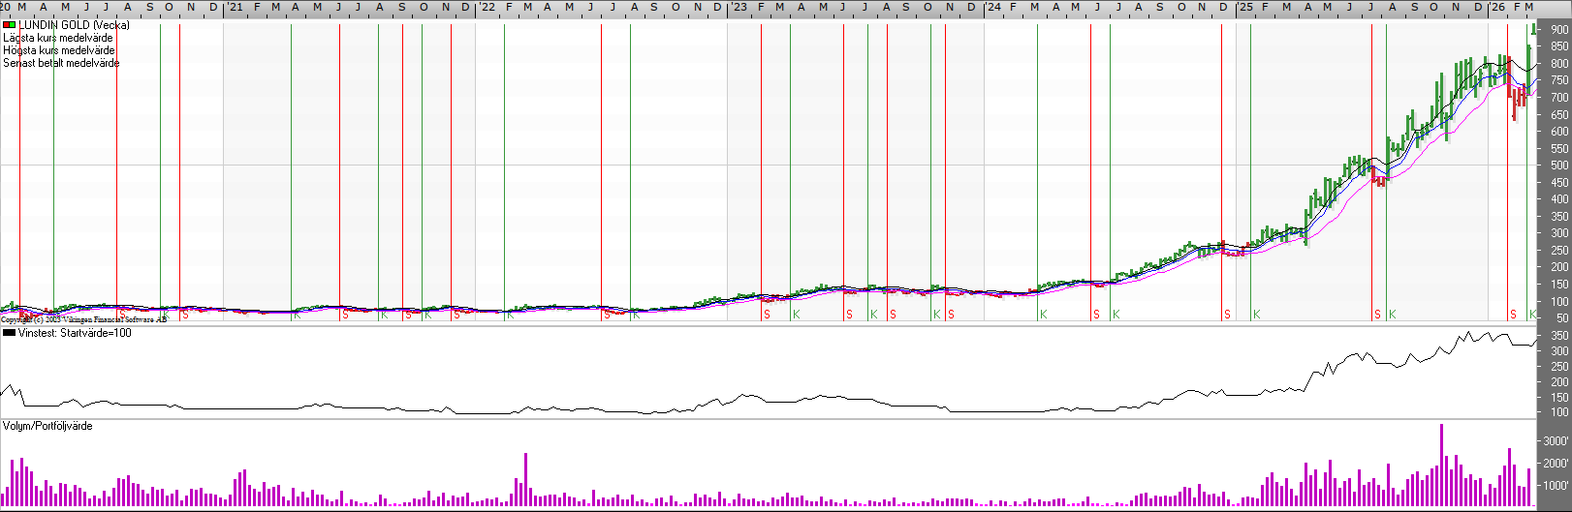Click the Senast betalt medelvärde legend entry
This screenshot has height=512, width=1572.
(61, 63)
